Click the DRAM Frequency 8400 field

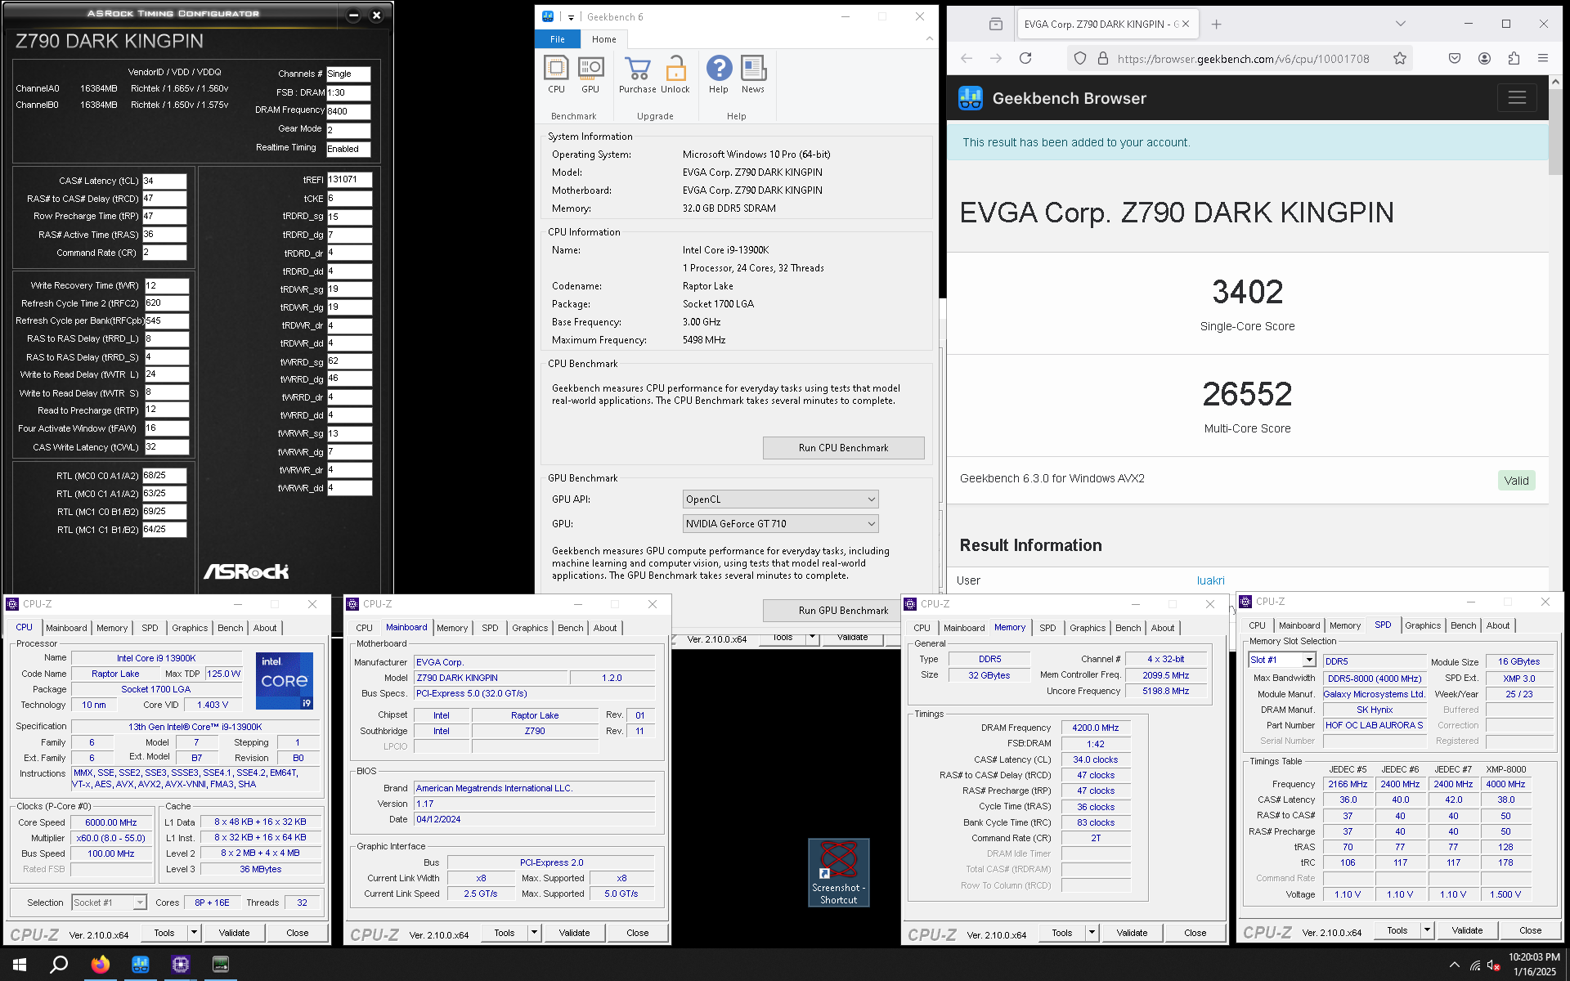(348, 111)
